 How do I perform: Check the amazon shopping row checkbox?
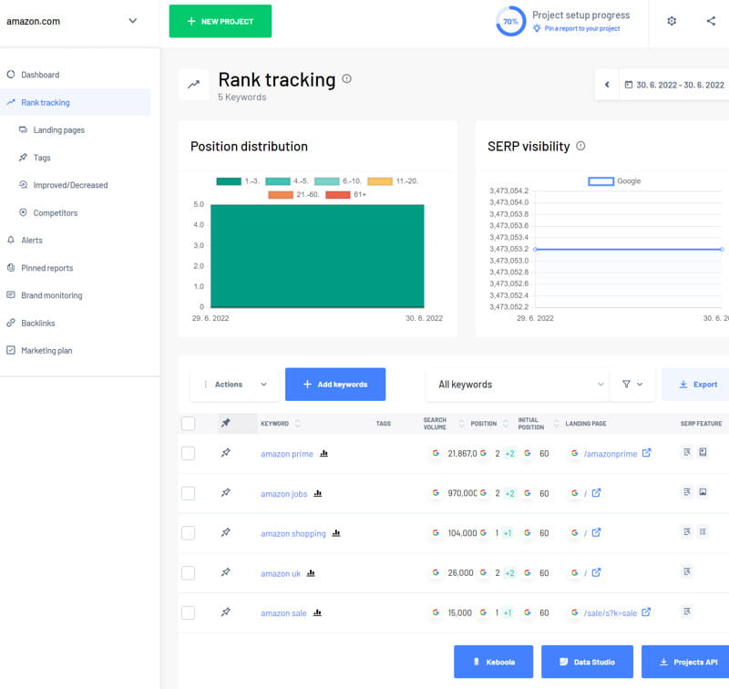[189, 533]
